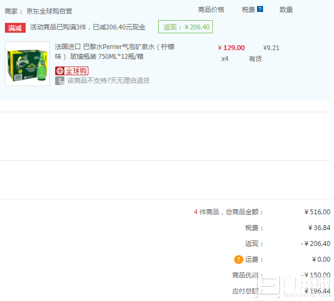Viewport: 334px width, 301px height.
Task: Click the 全球购 global purchase badge
Action: point(71,71)
